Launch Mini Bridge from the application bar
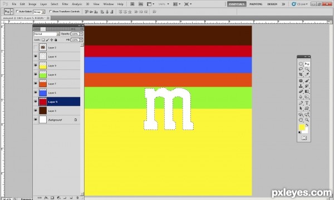The width and height of the screenshot is (334, 200). 141,4
